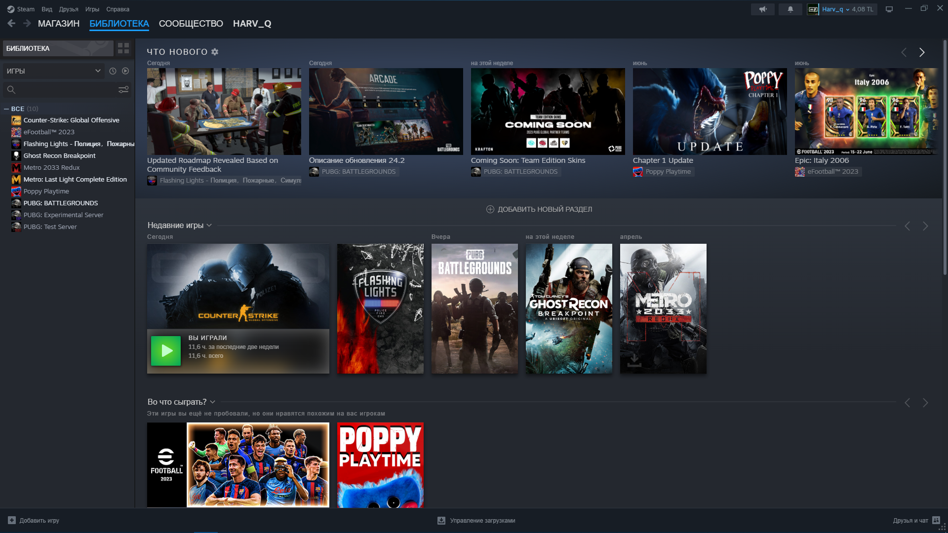The width and height of the screenshot is (948, 533).
Task: Click the Poppy Playtime list icon
Action: click(x=16, y=191)
